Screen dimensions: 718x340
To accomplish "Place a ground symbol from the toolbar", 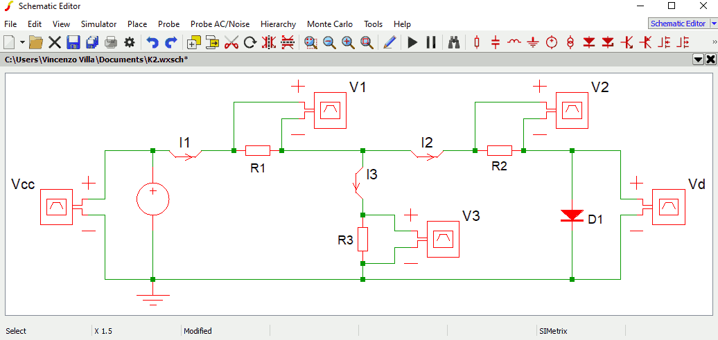I will tap(532, 42).
